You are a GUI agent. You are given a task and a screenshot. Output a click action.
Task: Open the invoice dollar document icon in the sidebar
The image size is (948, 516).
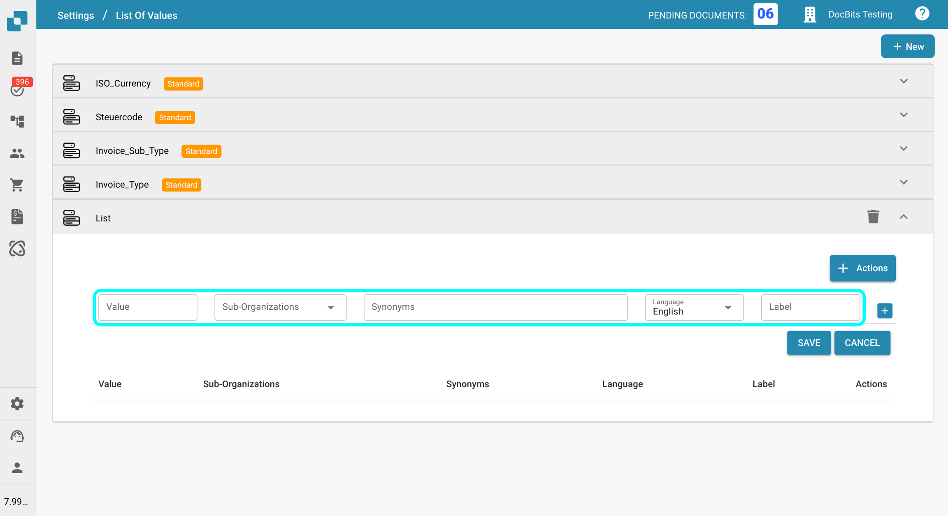point(17,217)
